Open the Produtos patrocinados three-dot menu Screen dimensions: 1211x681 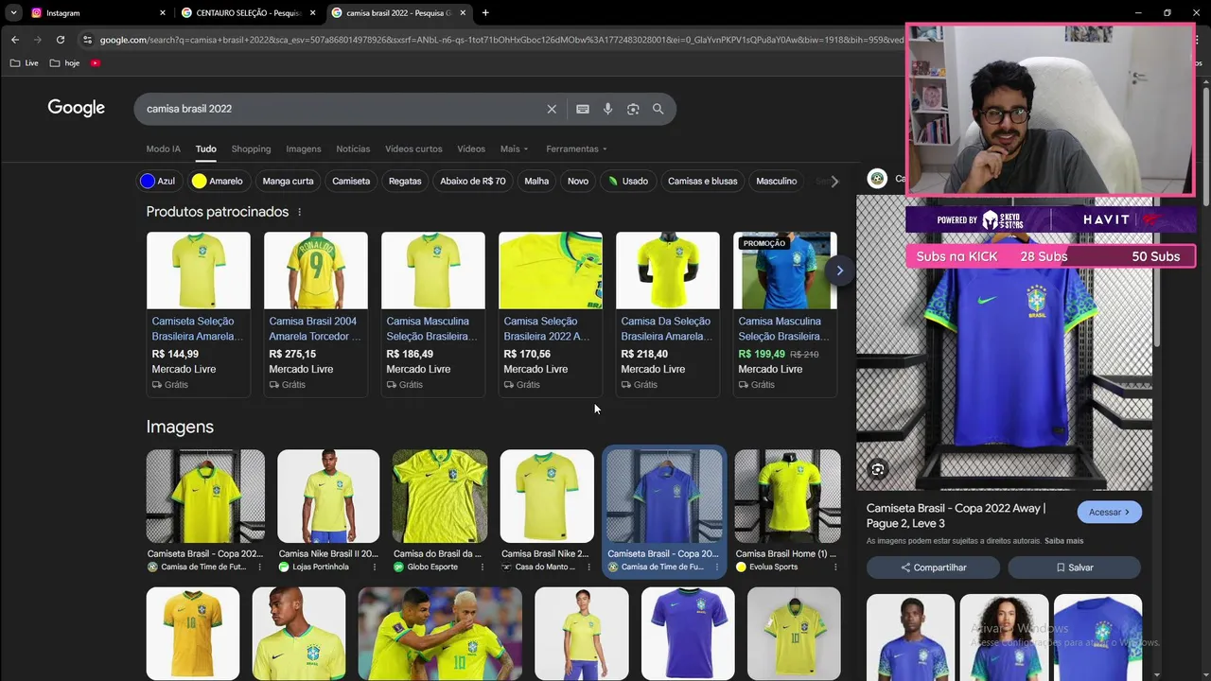click(x=299, y=212)
